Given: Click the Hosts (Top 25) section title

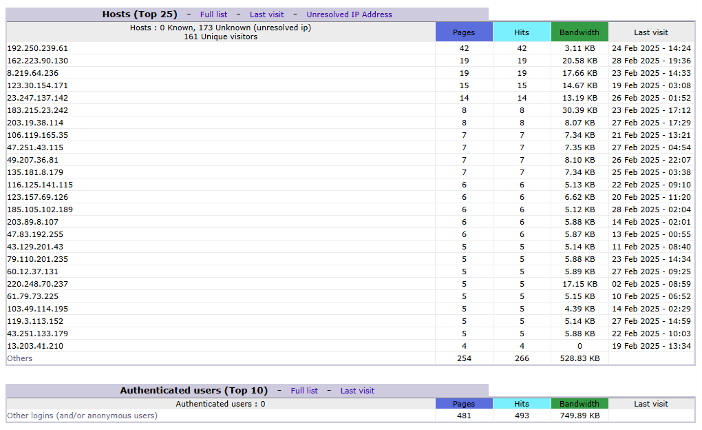Looking at the screenshot, I should pyautogui.click(x=140, y=14).
